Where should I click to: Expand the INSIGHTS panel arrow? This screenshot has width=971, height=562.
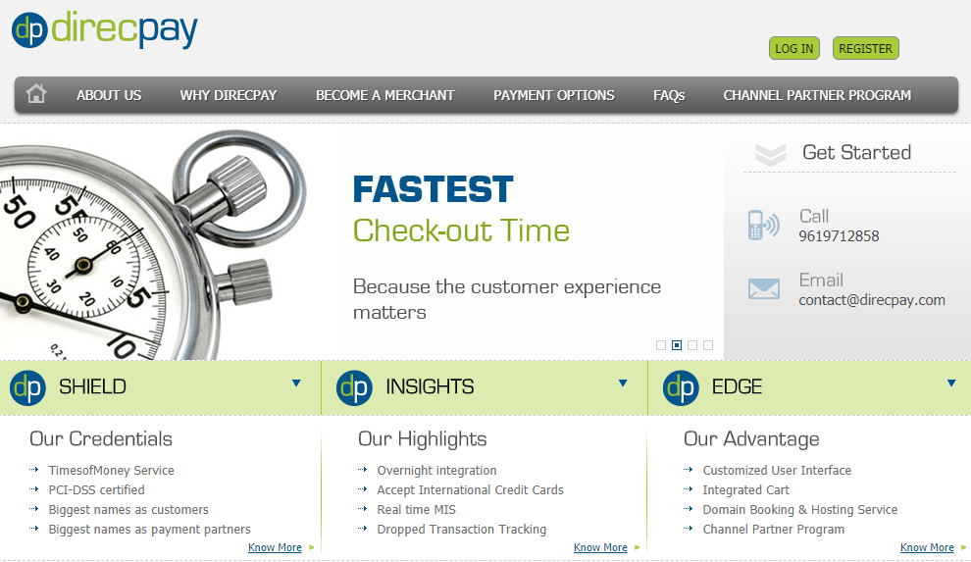pyautogui.click(x=623, y=383)
